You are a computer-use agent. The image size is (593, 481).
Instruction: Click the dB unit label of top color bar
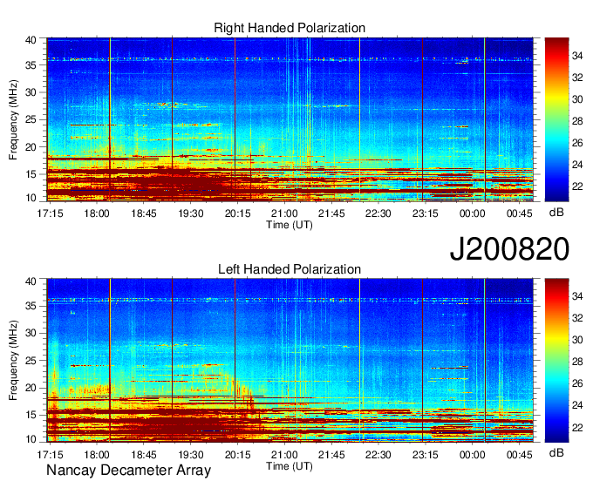pyautogui.click(x=556, y=213)
